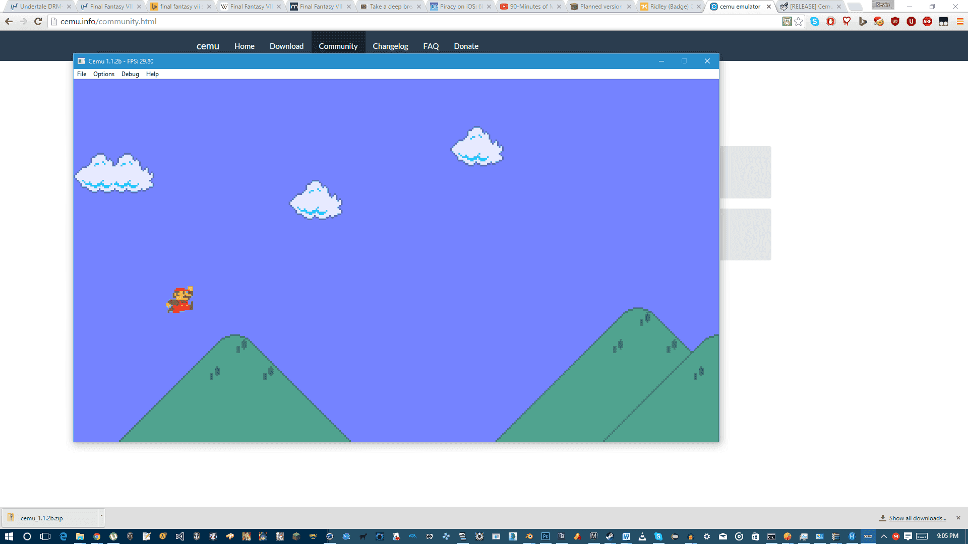This screenshot has height=544, width=968.
Task: Switch to Chrome on the taskbar
Action: click(97, 536)
